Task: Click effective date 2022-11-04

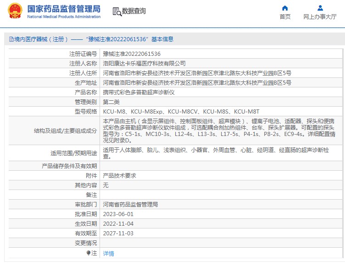Action: (x=118, y=224)
